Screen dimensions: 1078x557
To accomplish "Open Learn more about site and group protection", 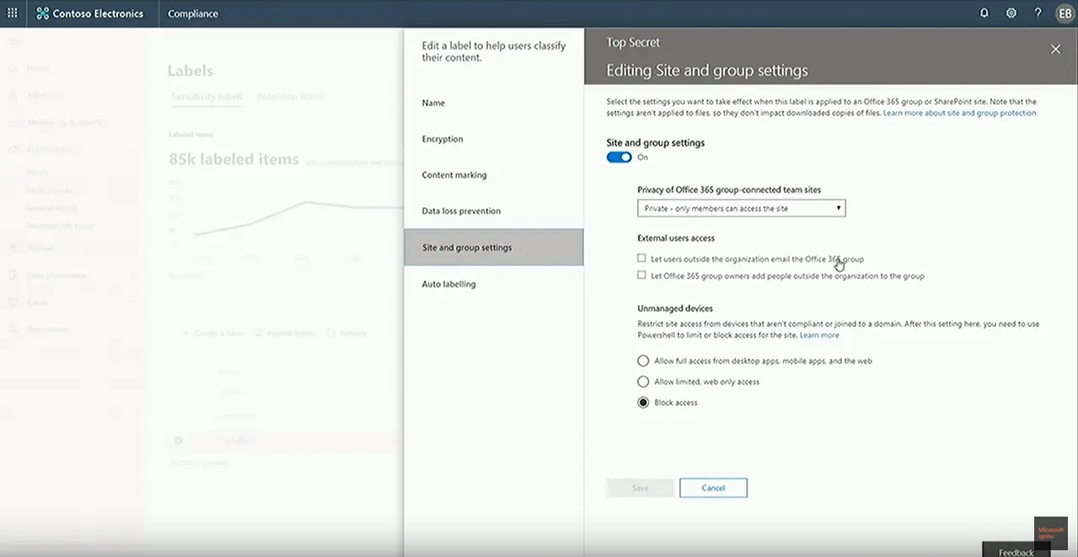I will [959, 113].
